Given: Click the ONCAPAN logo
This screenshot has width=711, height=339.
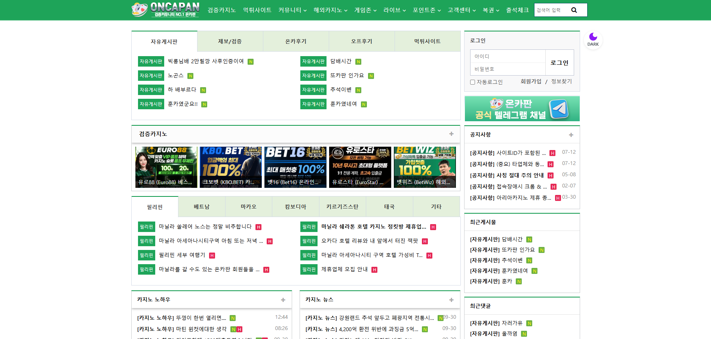Looking at the screenshot, I should tap(166, 10).
